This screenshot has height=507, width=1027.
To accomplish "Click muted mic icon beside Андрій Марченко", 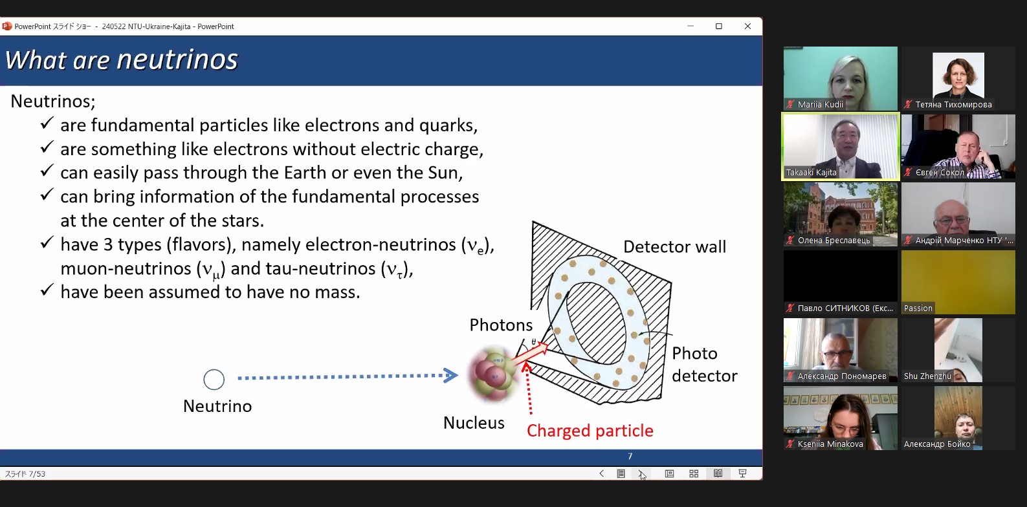I will pos(908,240).
